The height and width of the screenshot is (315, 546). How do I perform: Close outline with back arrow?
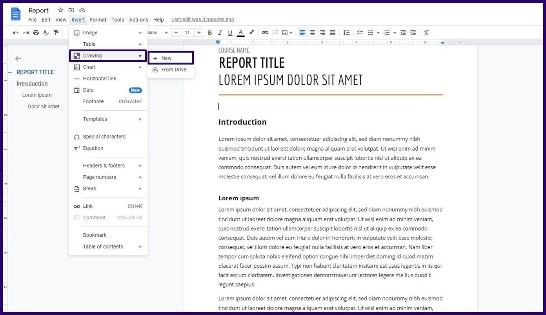click(x=18, y=59)
